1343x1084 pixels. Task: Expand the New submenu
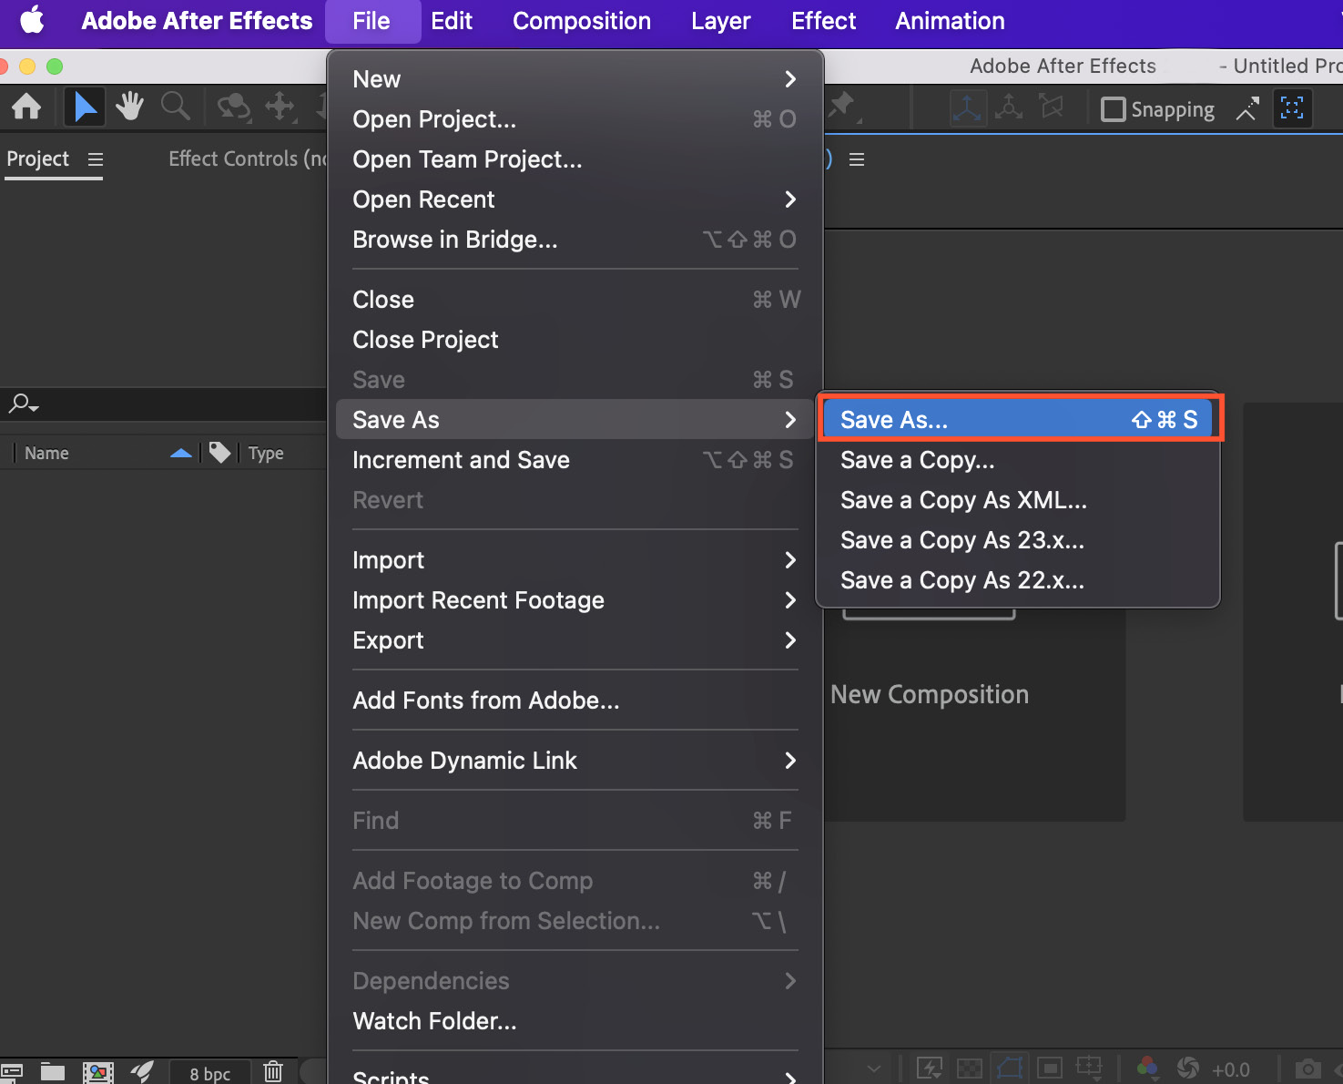[575, 79]
